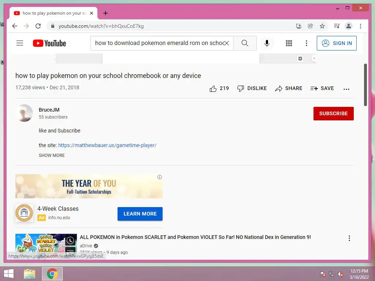The image size is (375, 281).
Task: Open YouTube settings three-dot menu
Action: click(x=307, y=43)
